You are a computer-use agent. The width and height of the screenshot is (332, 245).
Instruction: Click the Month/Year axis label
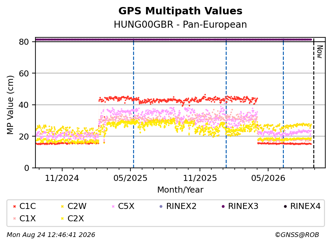[180, 190]
